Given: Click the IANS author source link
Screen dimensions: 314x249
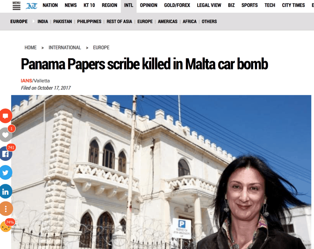Looking at the screenshot, I should click(26, 81).
